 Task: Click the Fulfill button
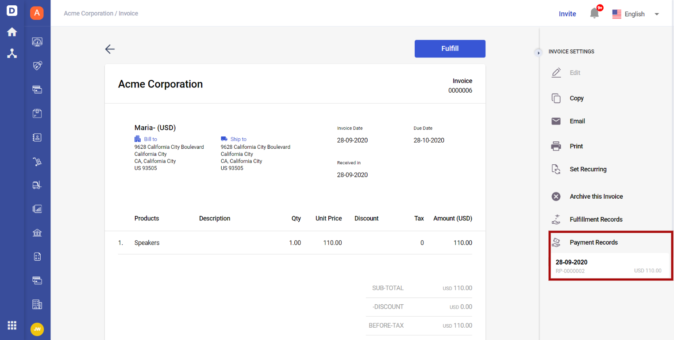click(x=450, y=49)
